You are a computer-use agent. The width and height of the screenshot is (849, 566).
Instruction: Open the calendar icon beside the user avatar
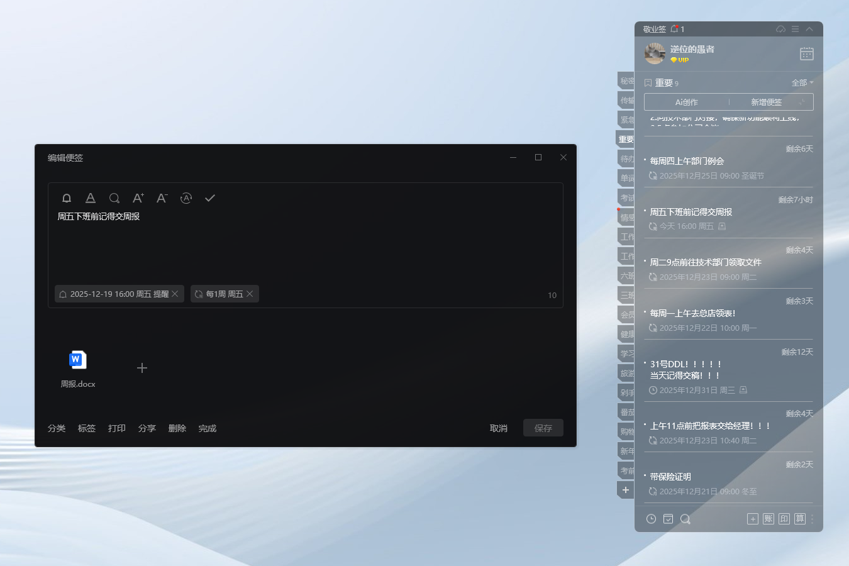click(x=807, y=53)
